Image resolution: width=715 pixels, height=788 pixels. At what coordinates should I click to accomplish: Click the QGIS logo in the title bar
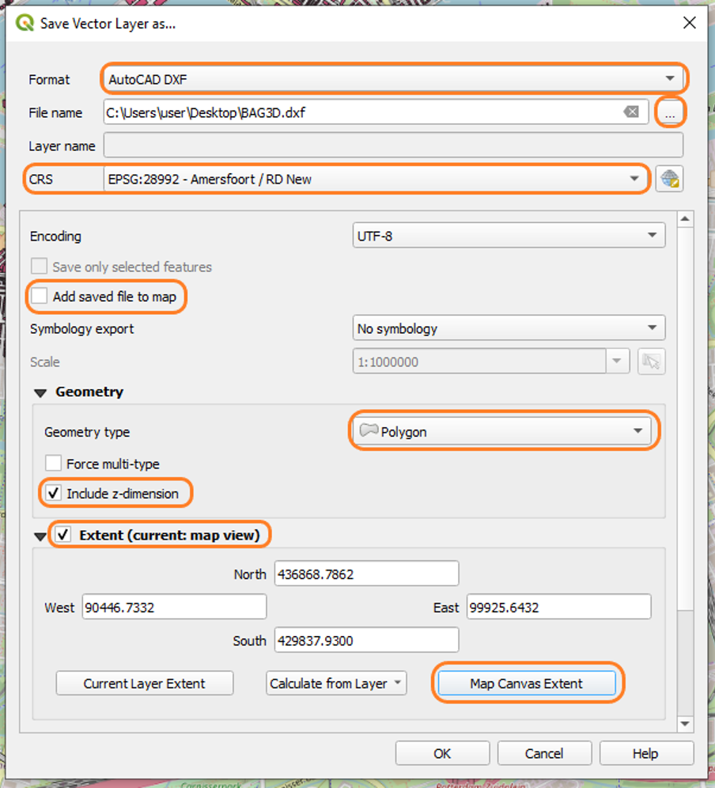coord(24,23)
